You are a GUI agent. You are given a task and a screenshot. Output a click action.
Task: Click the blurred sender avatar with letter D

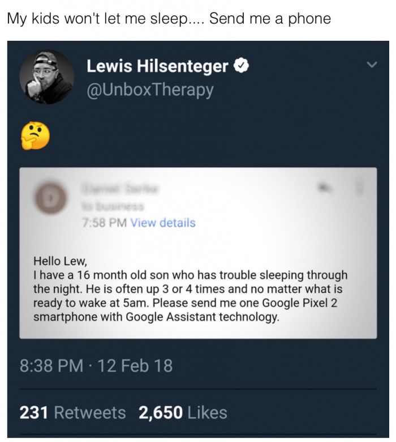(x=50, y=198)
